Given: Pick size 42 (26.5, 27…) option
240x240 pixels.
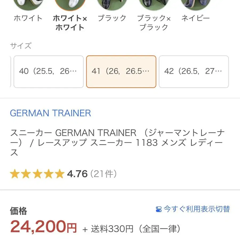Looking at the screenshot, I should coord(194,71).
